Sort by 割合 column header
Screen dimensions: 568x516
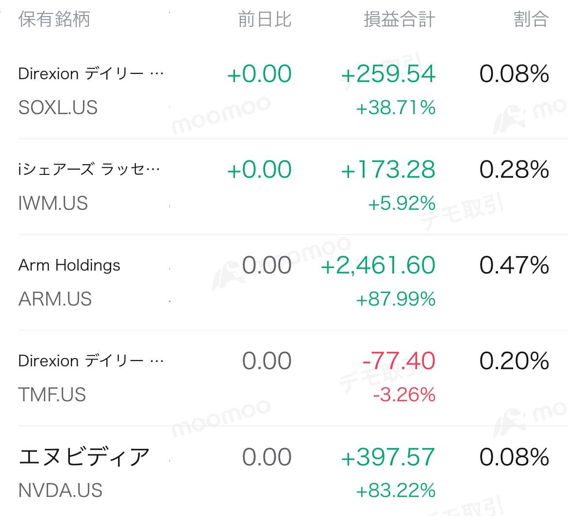point(531,19)
